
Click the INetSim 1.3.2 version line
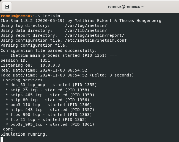pyautogui.click(x=81, y=21)
